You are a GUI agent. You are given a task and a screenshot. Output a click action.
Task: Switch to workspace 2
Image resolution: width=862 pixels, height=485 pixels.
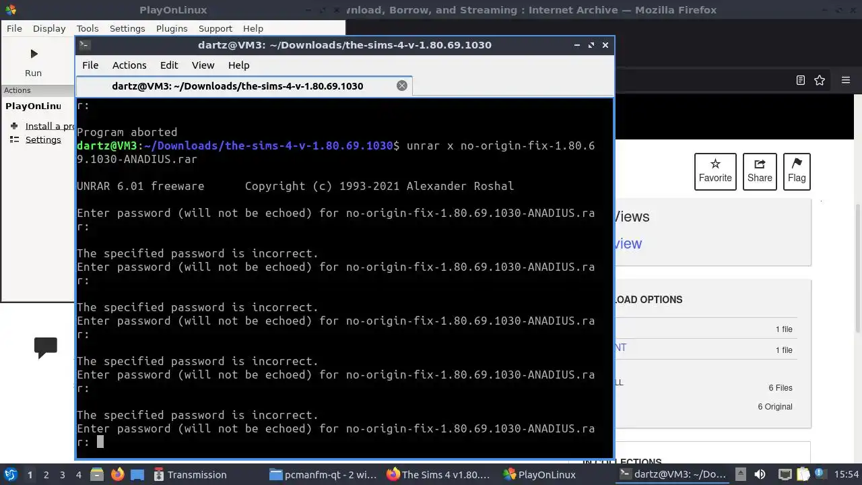pos(46,475)
